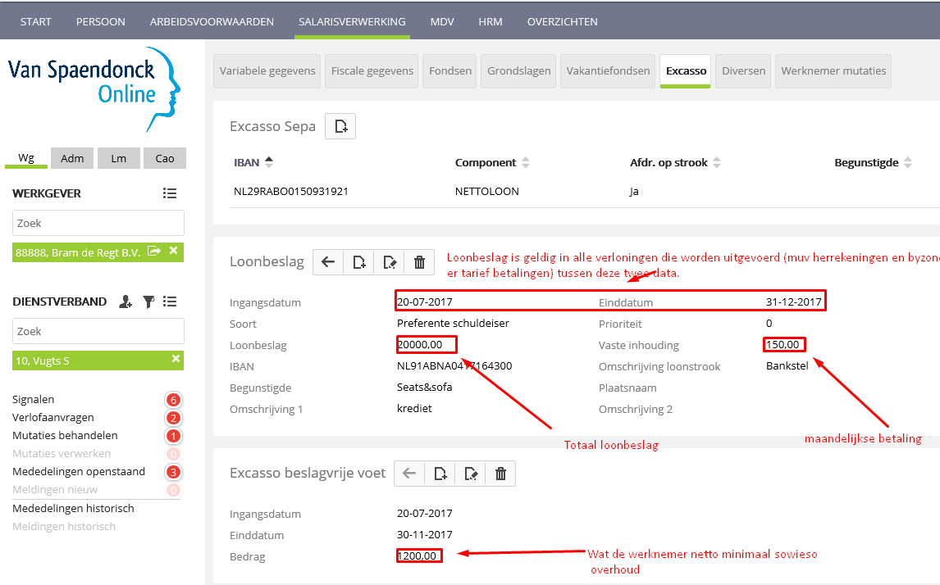Open the PERSOON menu
Image resolution: width=940 pixels, height=585 pixels.
(101, 21)
